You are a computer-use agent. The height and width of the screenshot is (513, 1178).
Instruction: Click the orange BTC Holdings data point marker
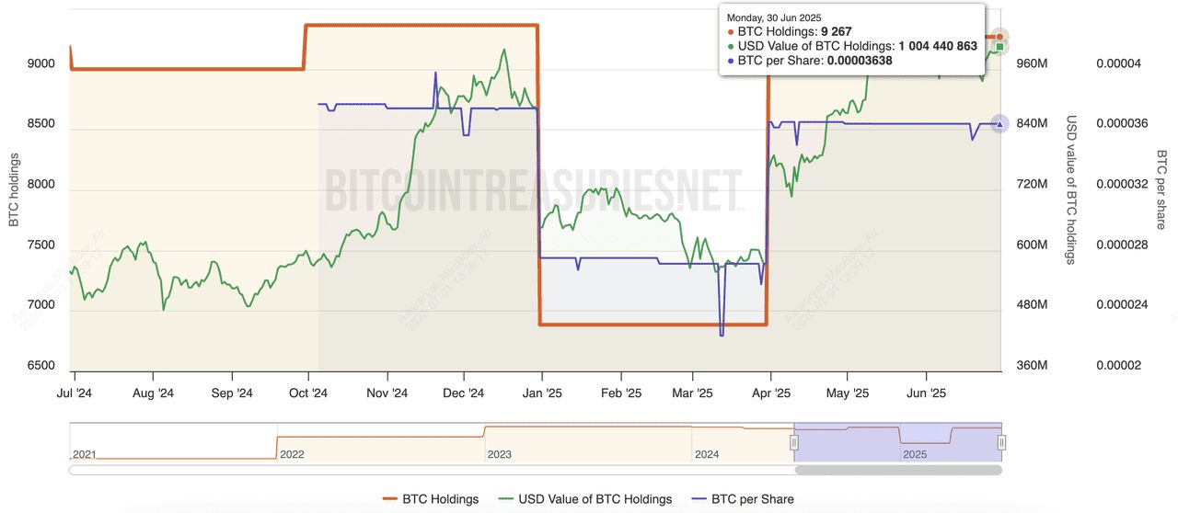tap(1000, 37)
